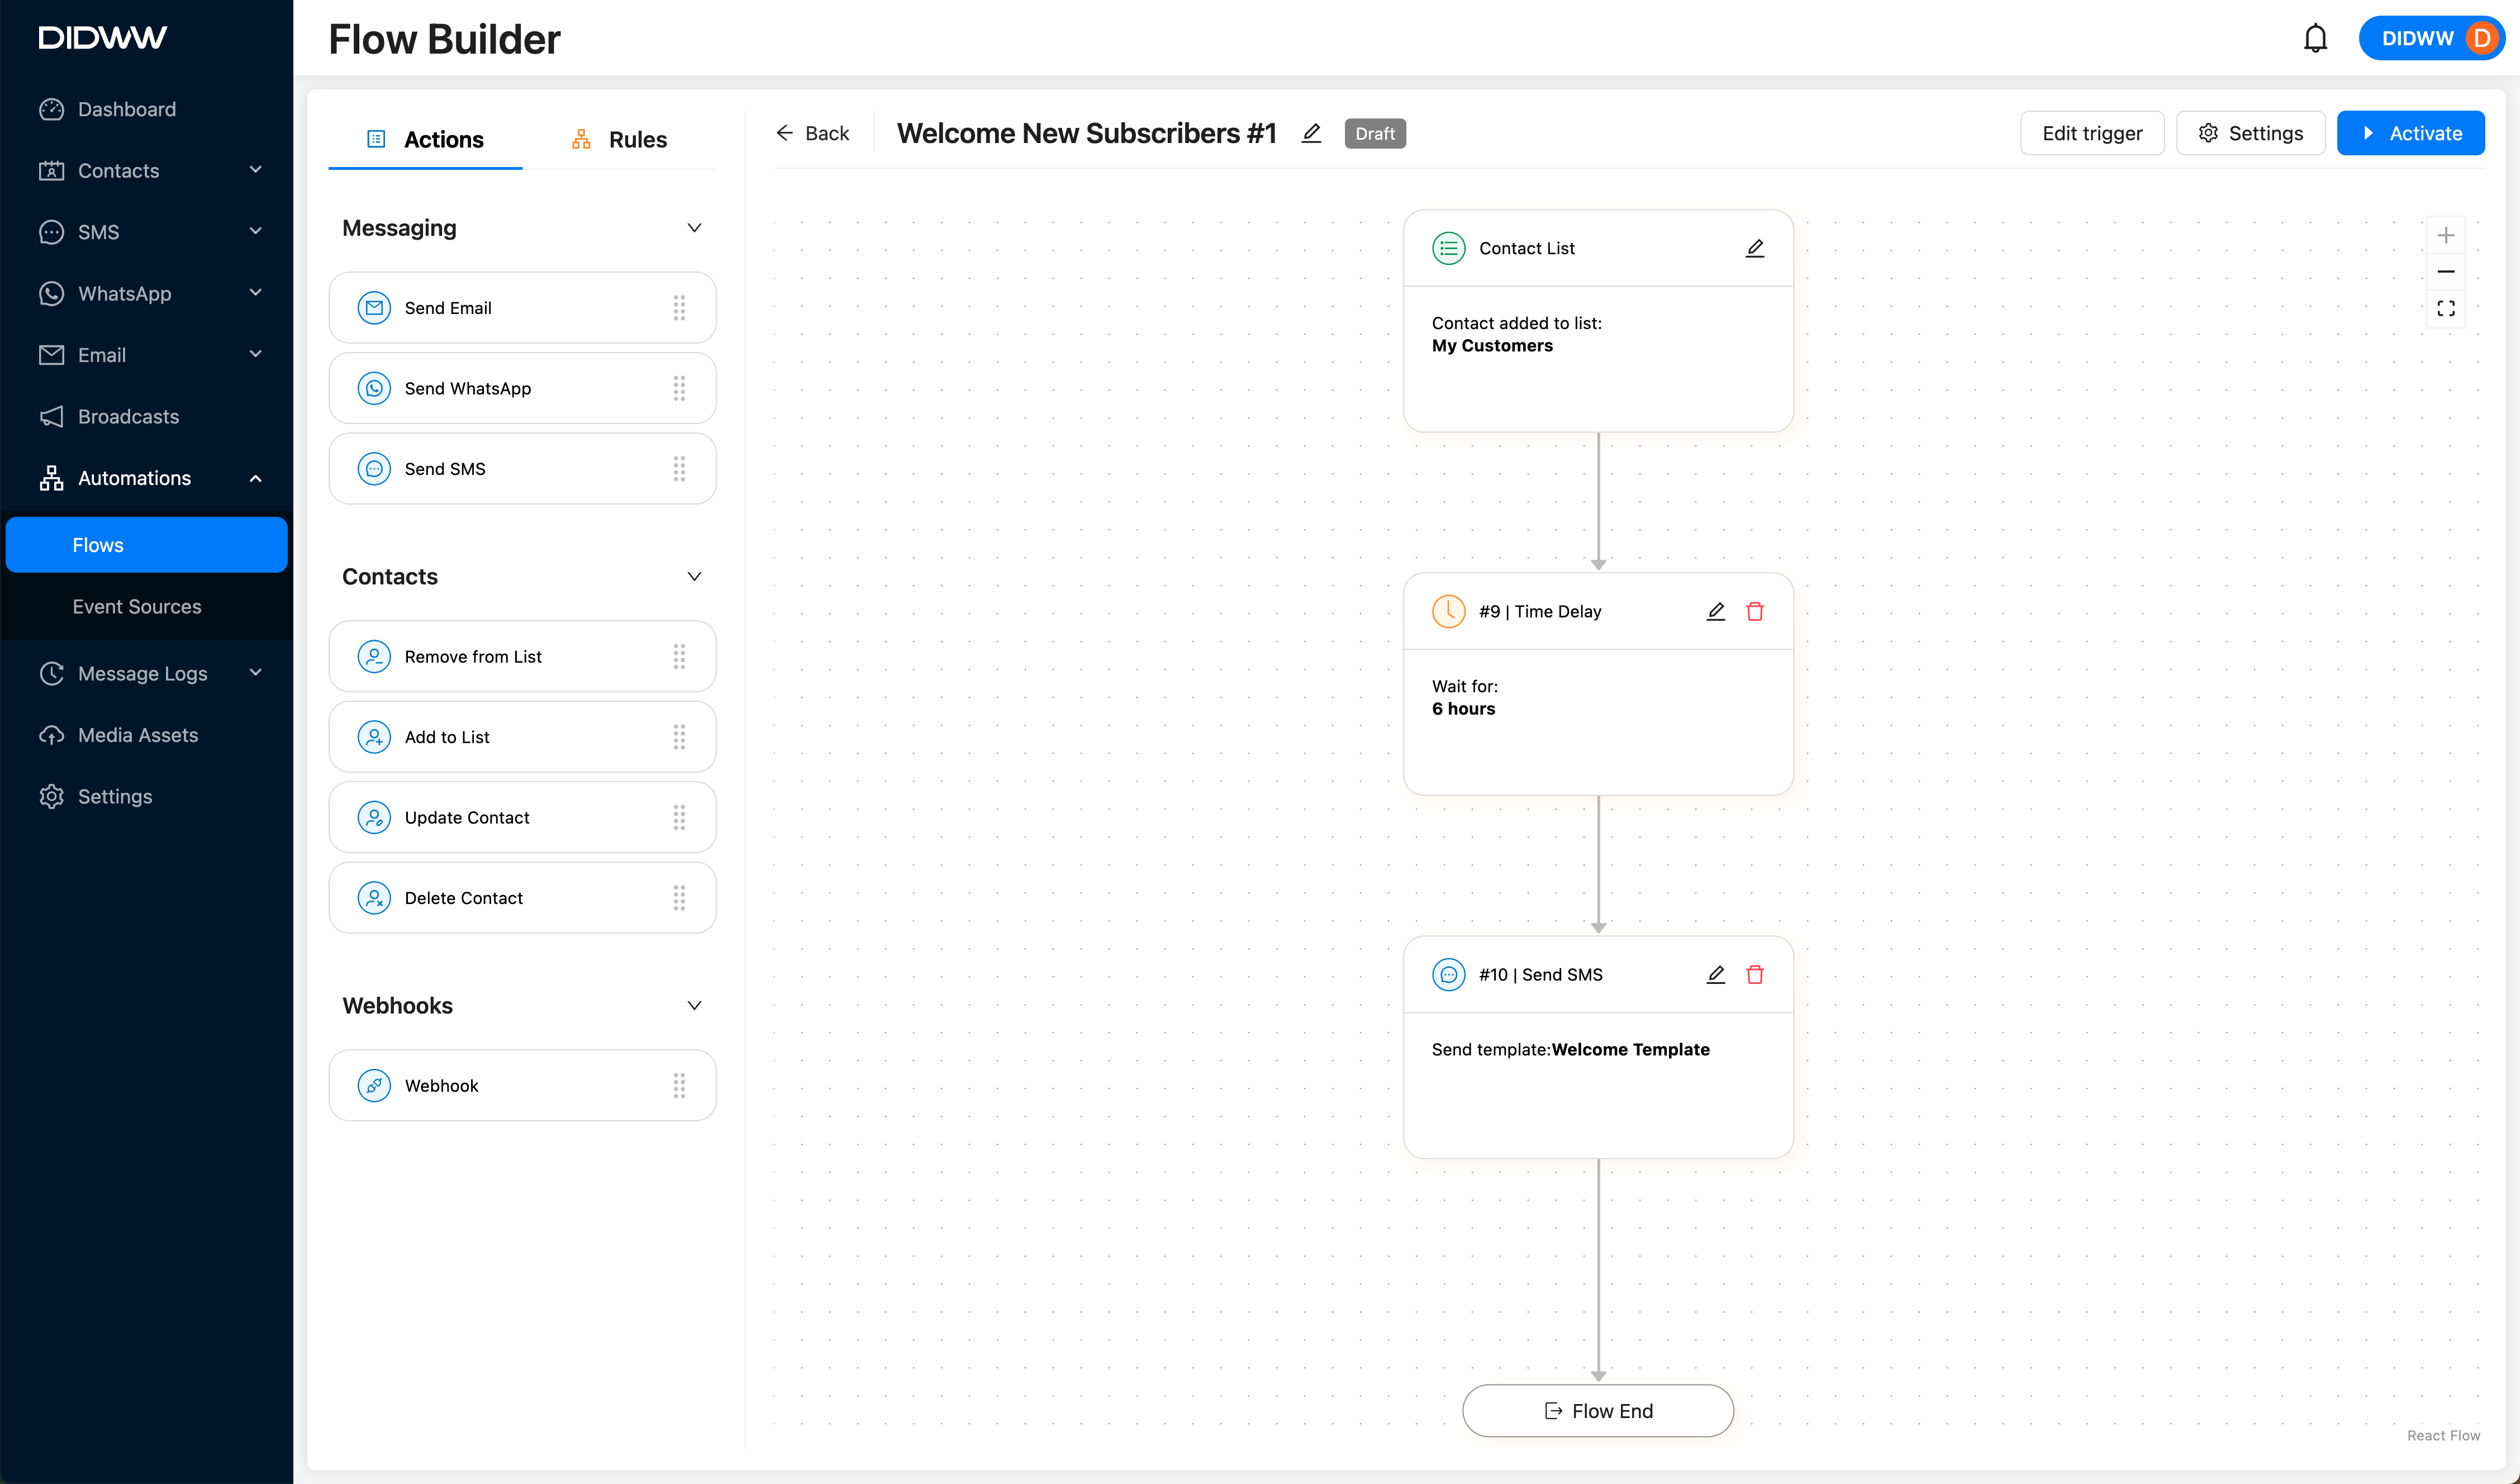Edit the #9 Time Delay step

coord(1715,611)
